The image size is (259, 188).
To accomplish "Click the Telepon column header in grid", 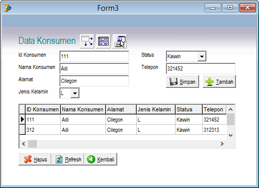I will pos(214,109).
